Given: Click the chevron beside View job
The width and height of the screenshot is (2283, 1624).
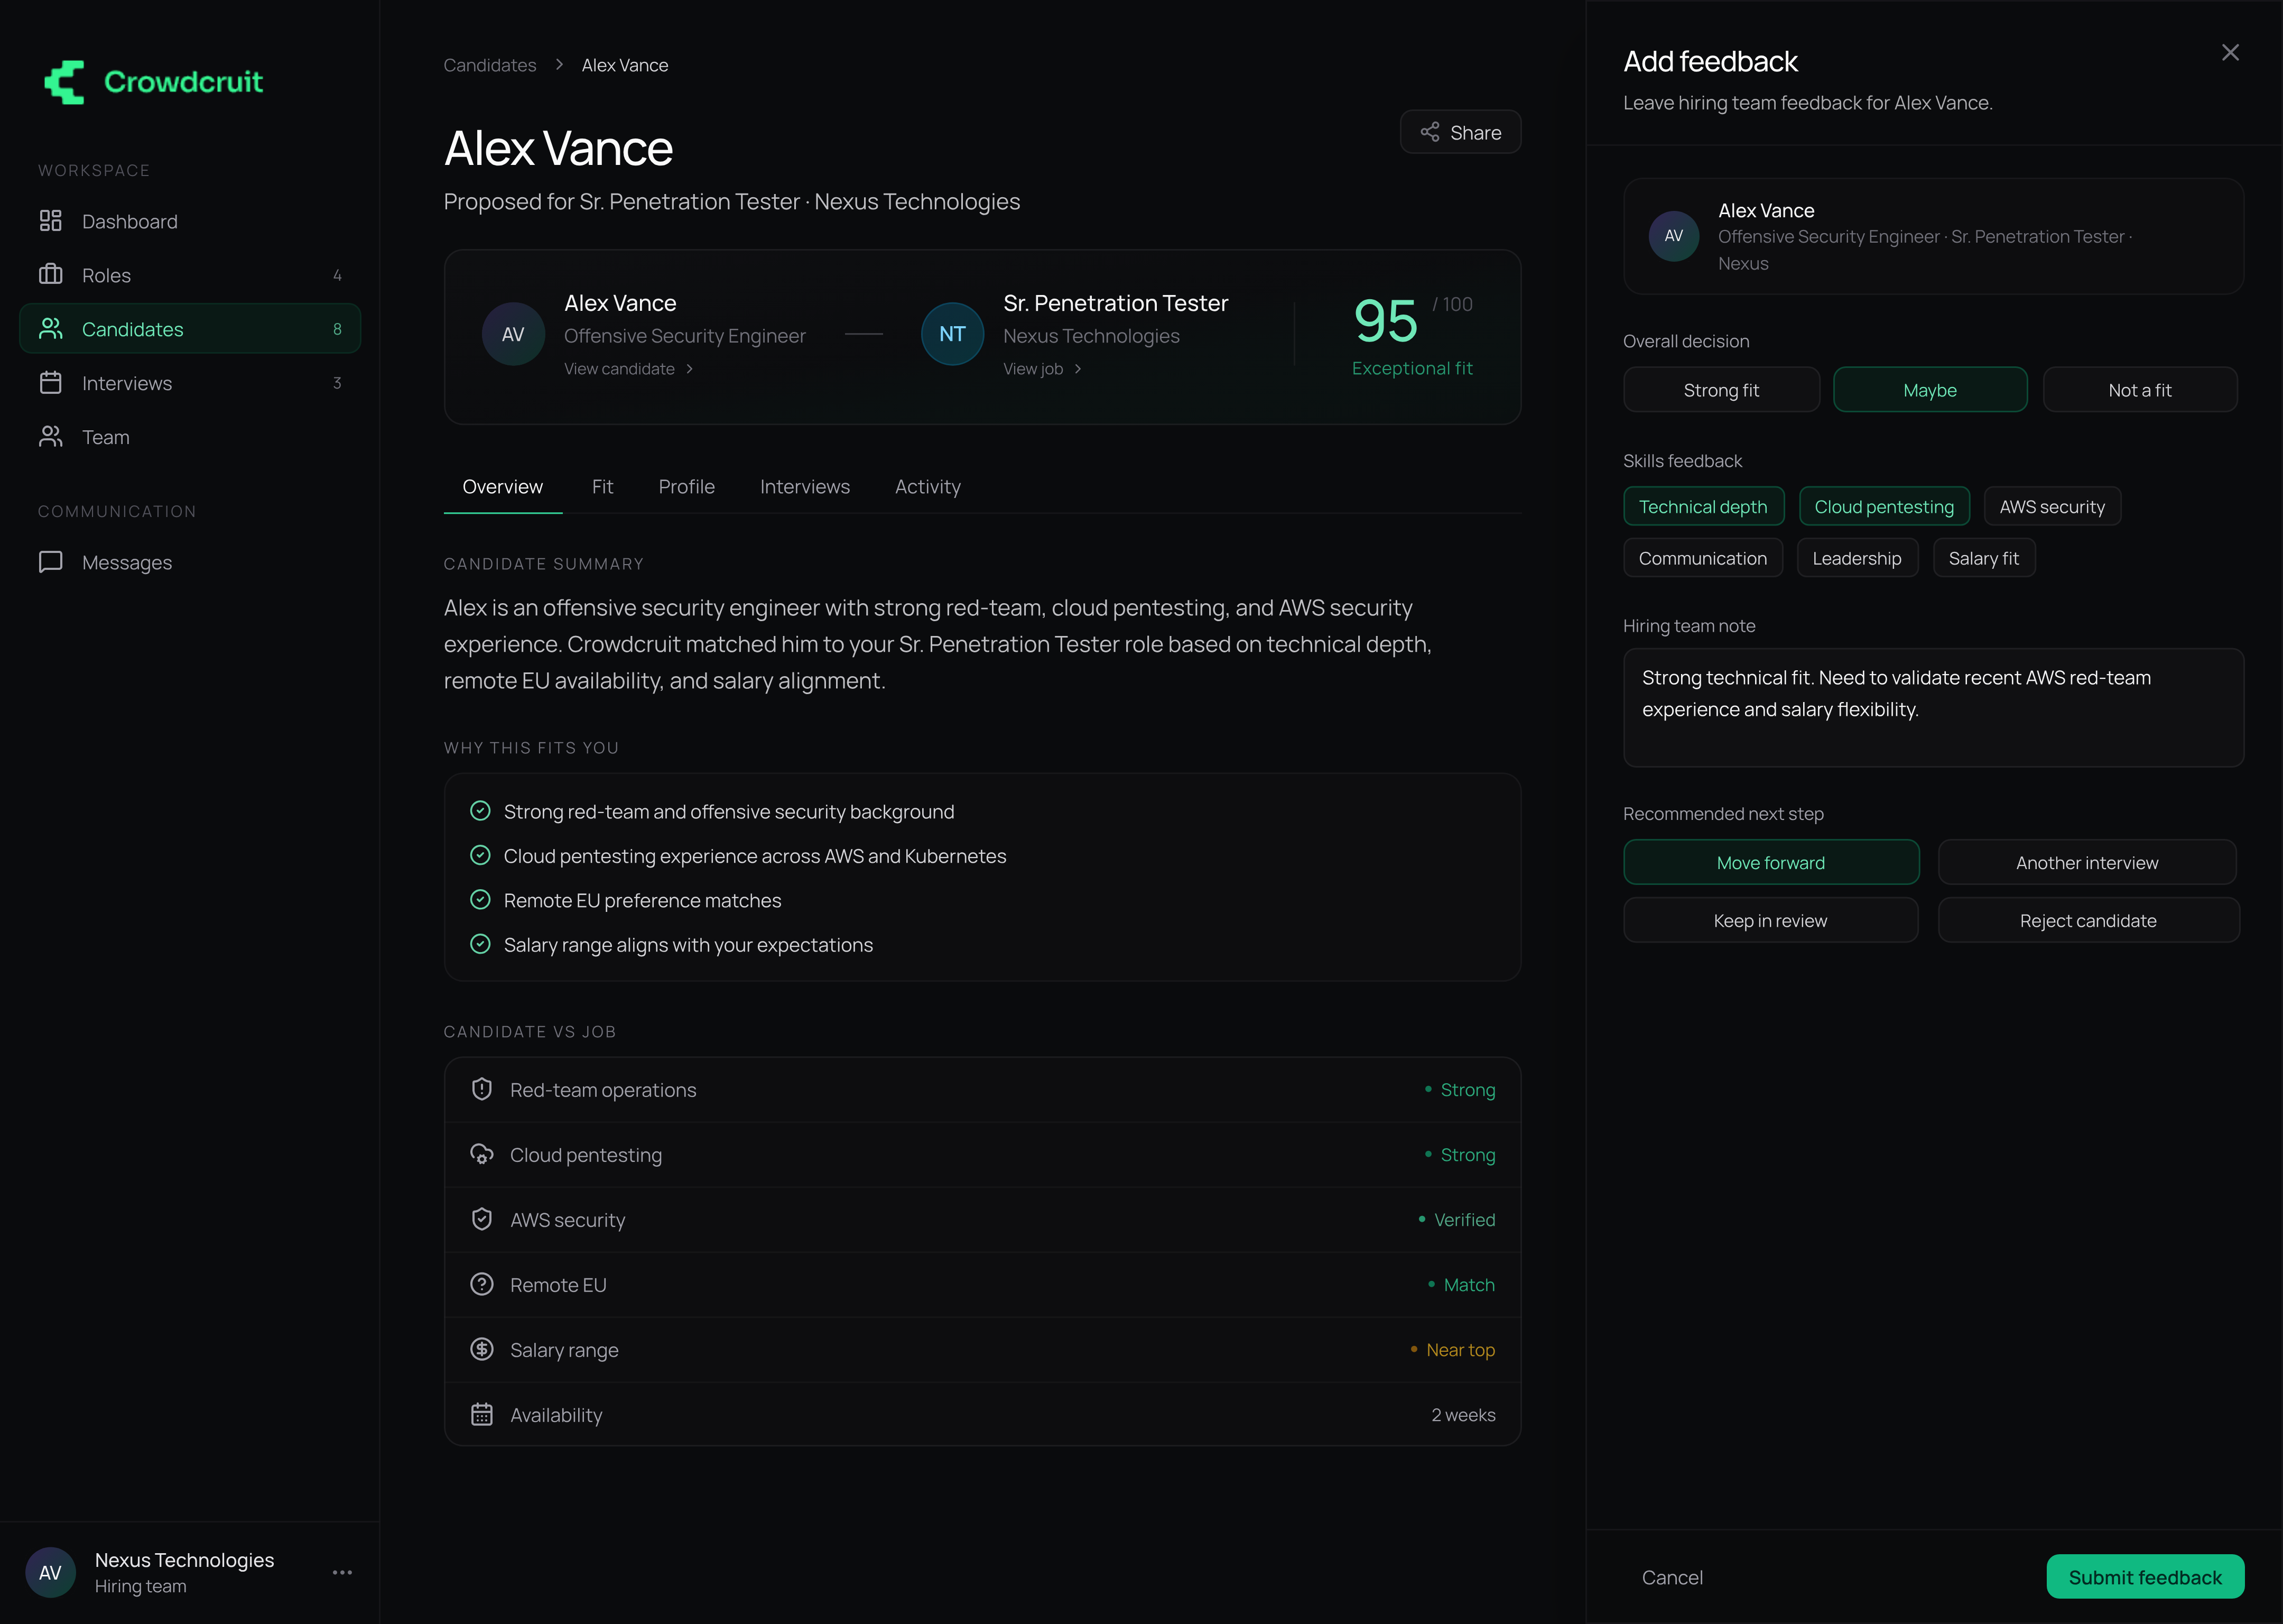Looking at the screenshot, I should click(x=1078, y=369).
